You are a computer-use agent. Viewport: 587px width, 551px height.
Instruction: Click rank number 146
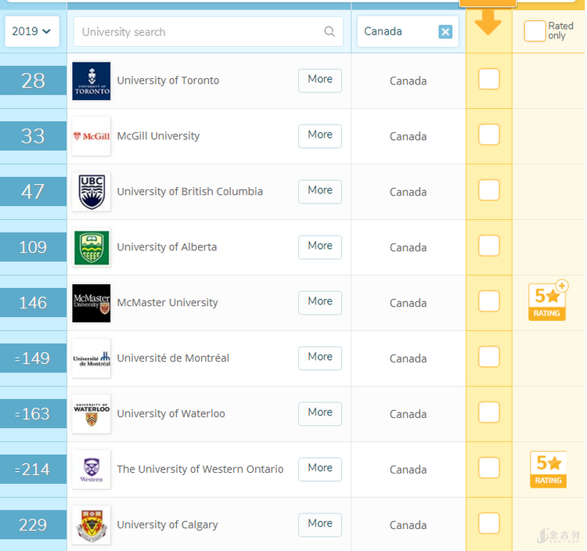pos(33,302)
